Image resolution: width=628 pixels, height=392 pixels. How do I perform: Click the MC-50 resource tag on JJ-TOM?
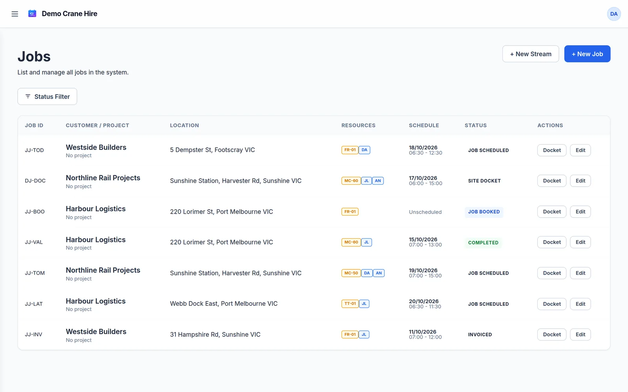351,273
